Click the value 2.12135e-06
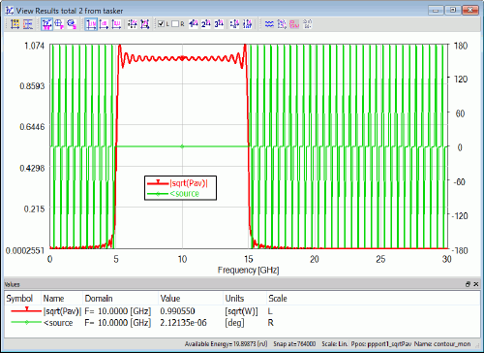 pos(183,323)
